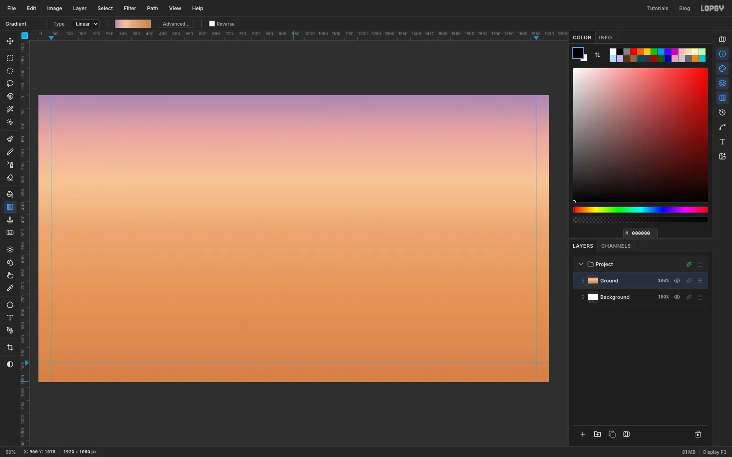Click the foreground color box

coord(578,53)
